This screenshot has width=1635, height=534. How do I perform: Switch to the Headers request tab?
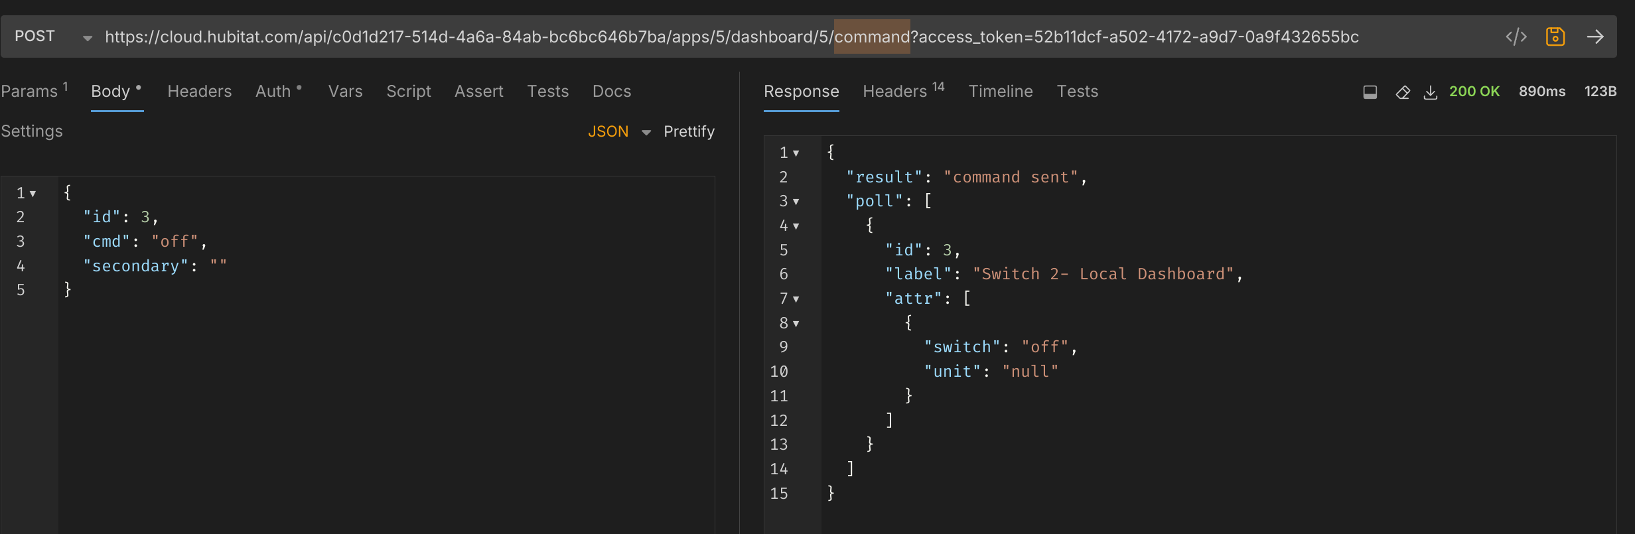click(199, 92)
